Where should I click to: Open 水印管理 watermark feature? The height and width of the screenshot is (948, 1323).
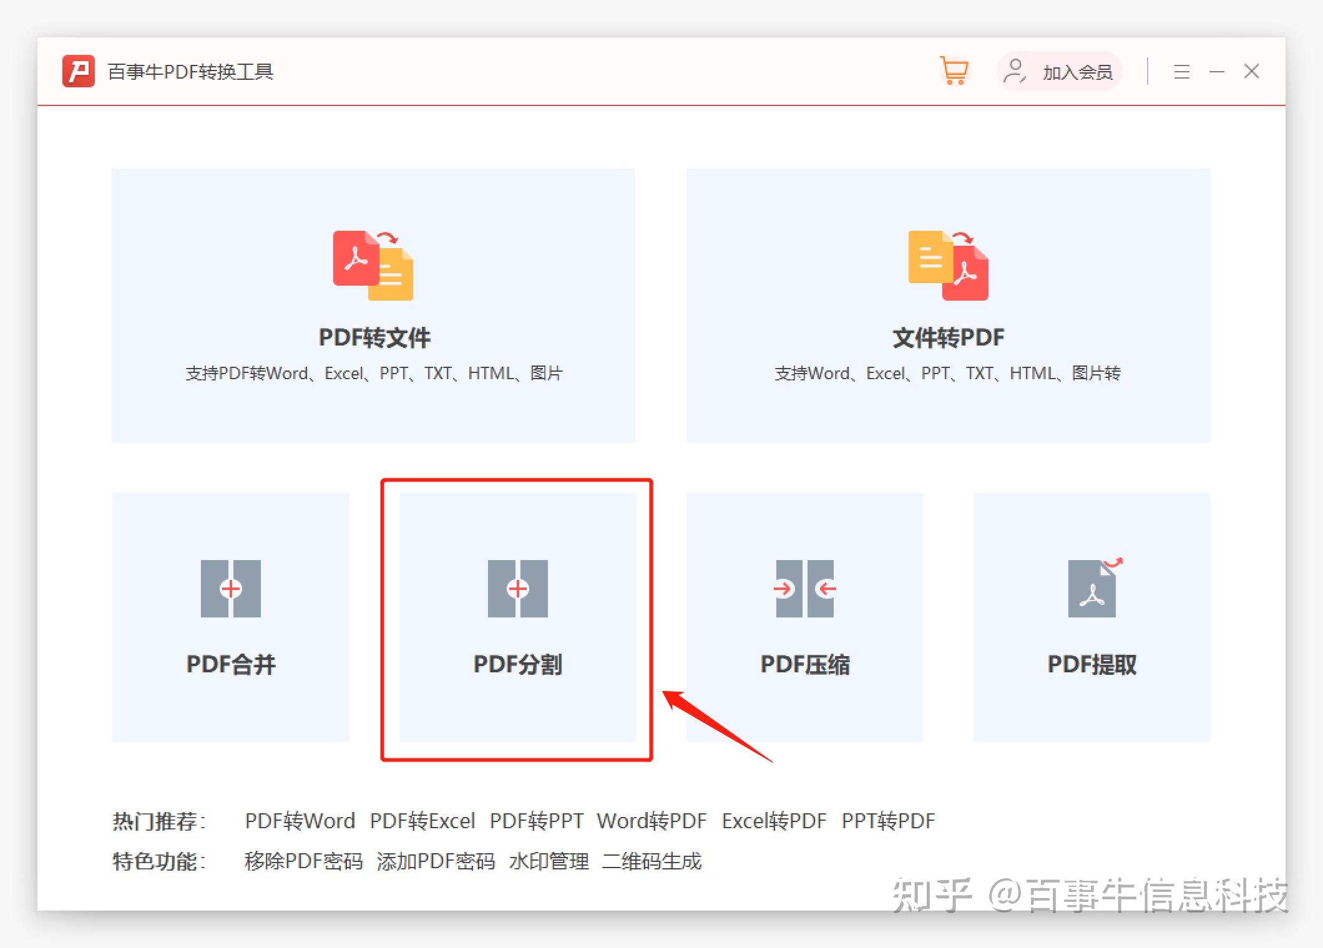(x=549, y=861)
